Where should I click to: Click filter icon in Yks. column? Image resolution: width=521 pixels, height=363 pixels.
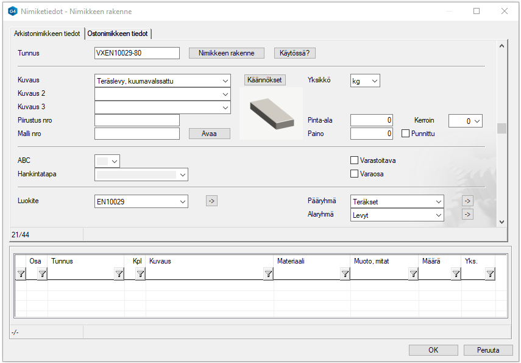pyautogui.click(x=490, y=275)
